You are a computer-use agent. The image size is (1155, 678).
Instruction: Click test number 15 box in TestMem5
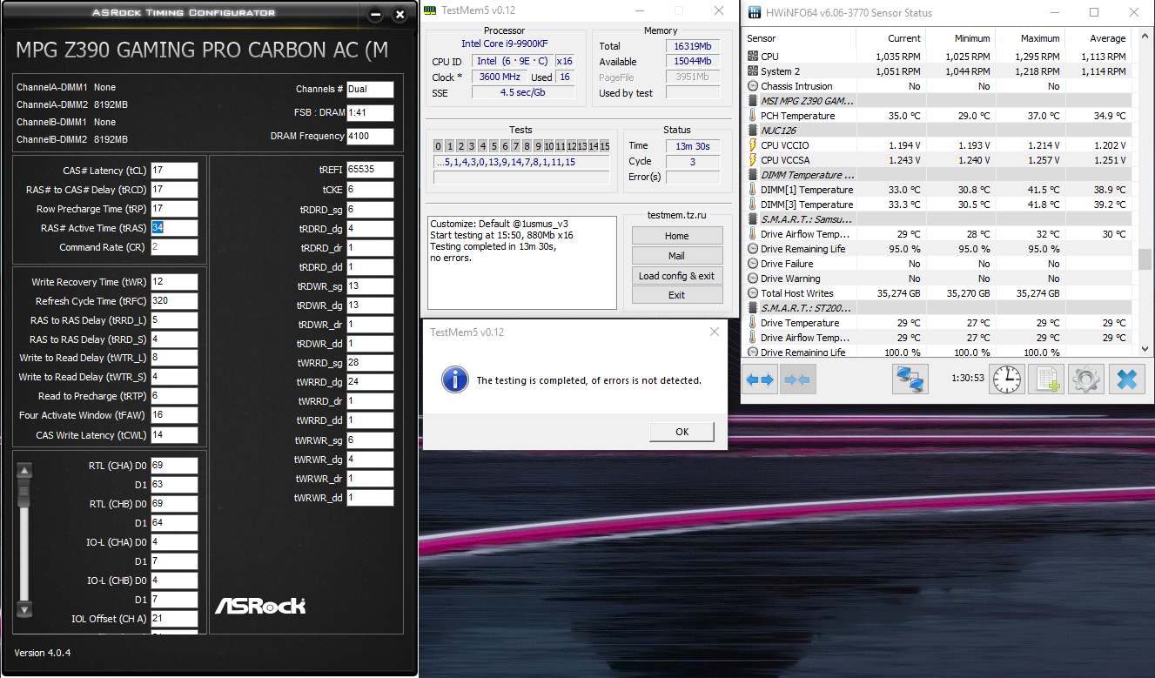click(x=604, y=146)
